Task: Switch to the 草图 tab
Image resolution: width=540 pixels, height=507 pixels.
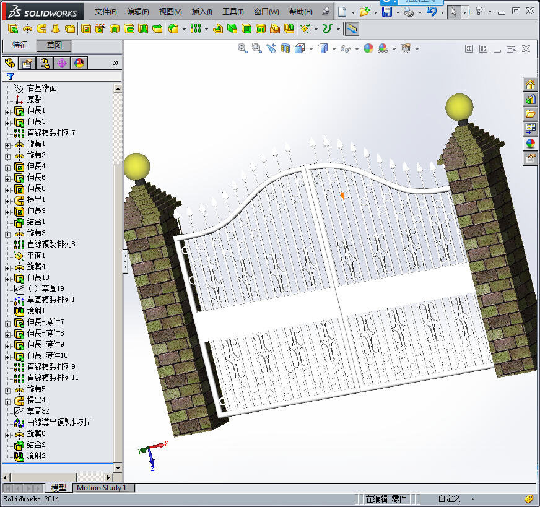Action: coord(54,45)
